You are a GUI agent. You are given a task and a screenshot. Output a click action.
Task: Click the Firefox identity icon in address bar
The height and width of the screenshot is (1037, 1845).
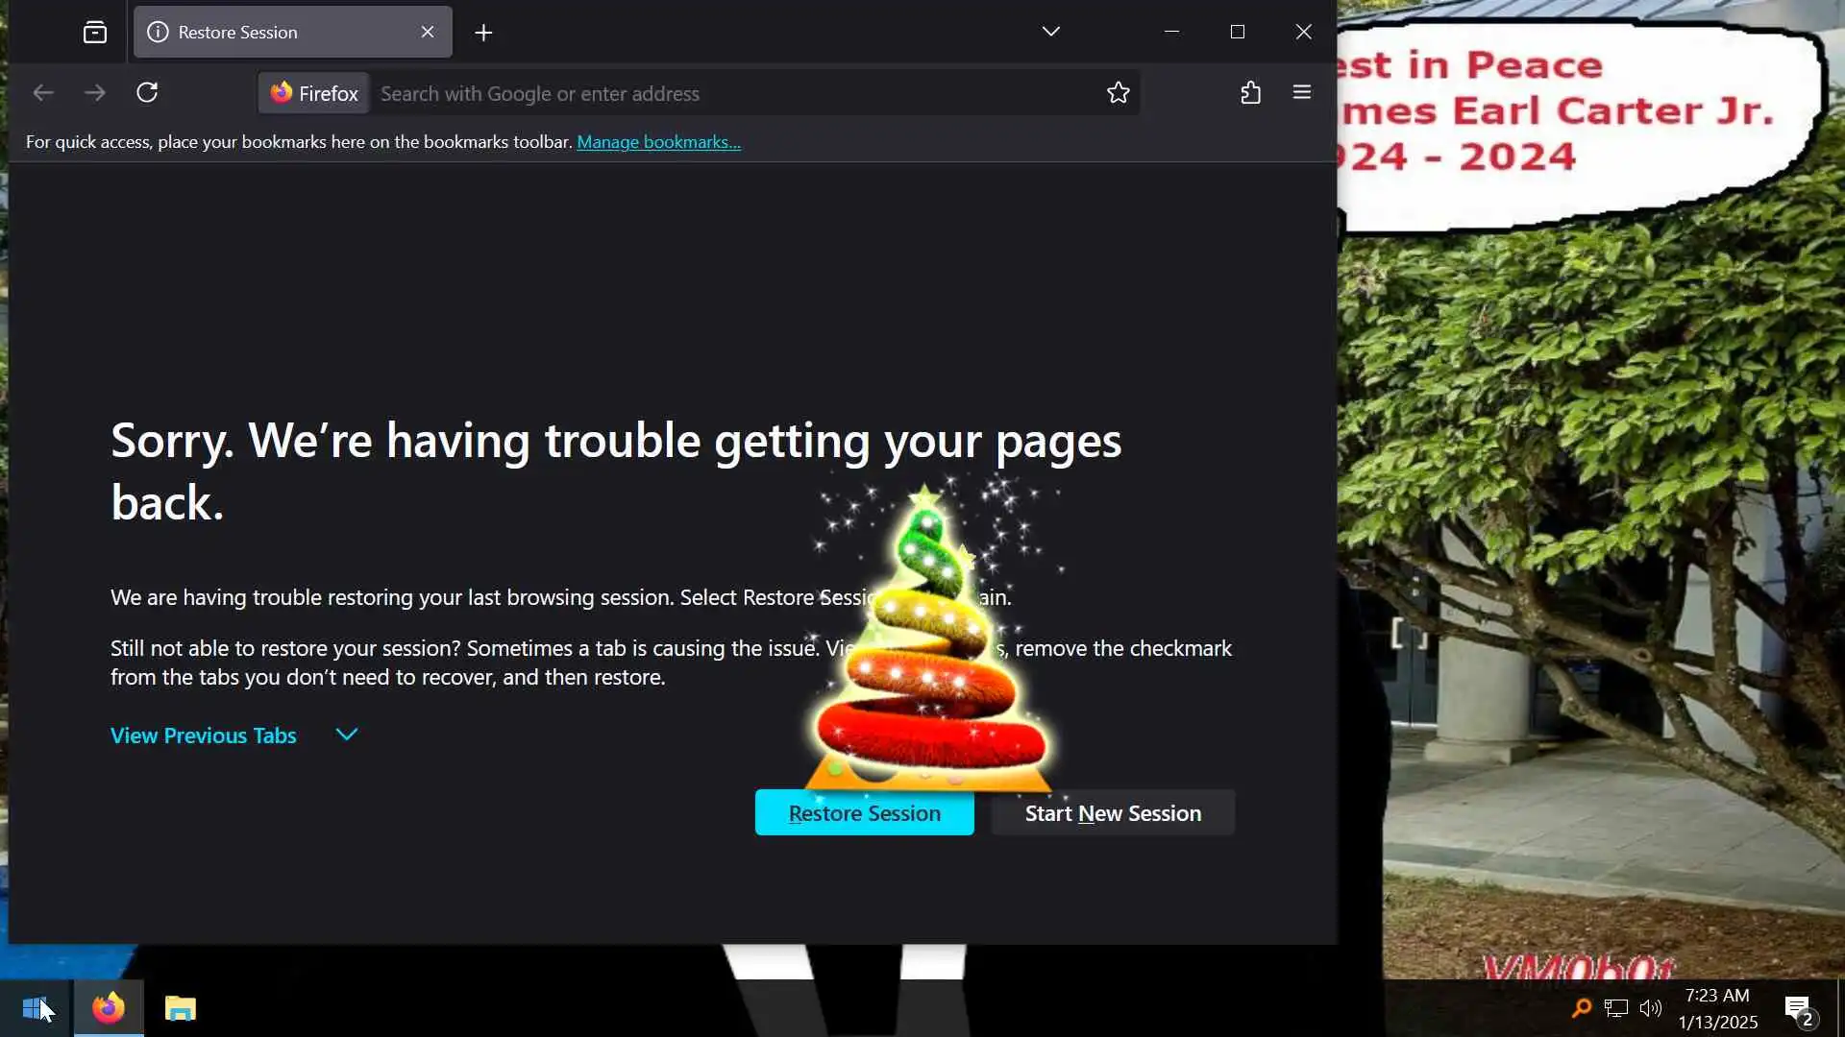tap(314, 93)
